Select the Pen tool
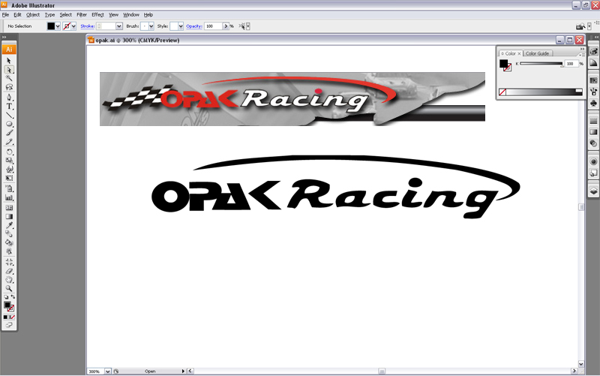Screen dimensions: 600x376 click(9, 98)
